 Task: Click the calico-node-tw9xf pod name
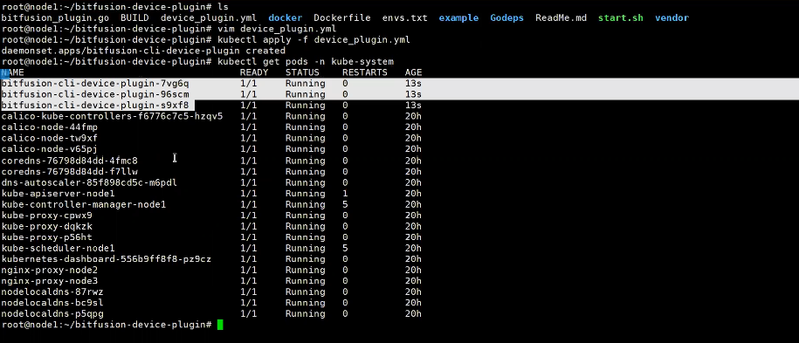[x=50, y=138]
